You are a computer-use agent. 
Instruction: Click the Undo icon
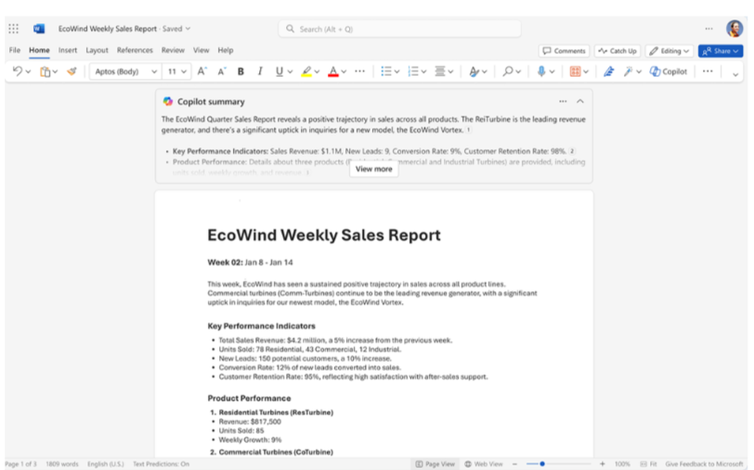(18, 71)
